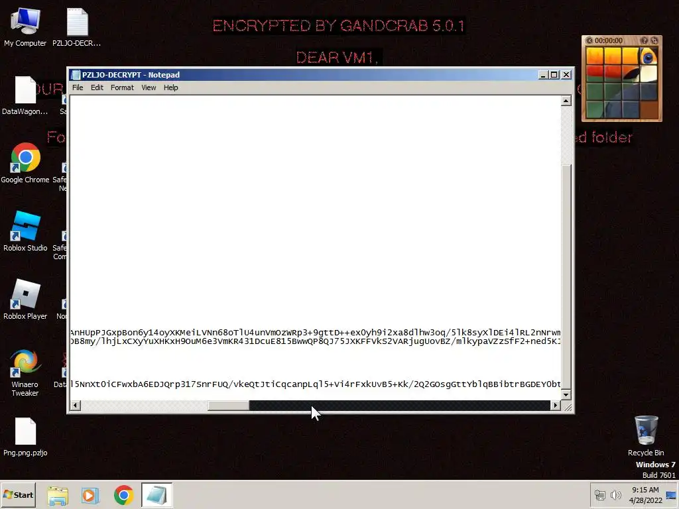Viewport: 679px width, 509px height.
Task: Open Windows Explorer from the taskbar
Action: [58, 495]
